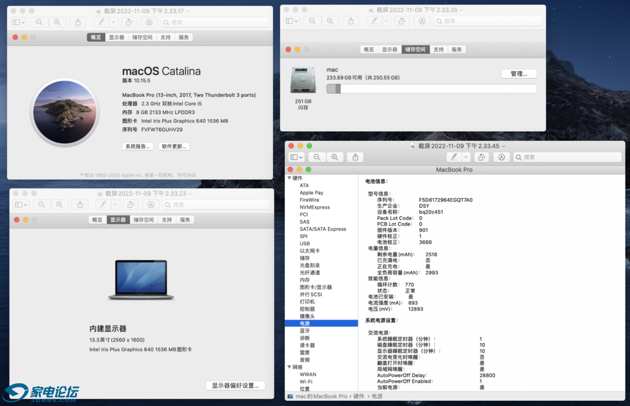The height and width of the screenshot is (406, 630).
Task: Select the Apple Pay hardware item
Action: tap(312, 193)
